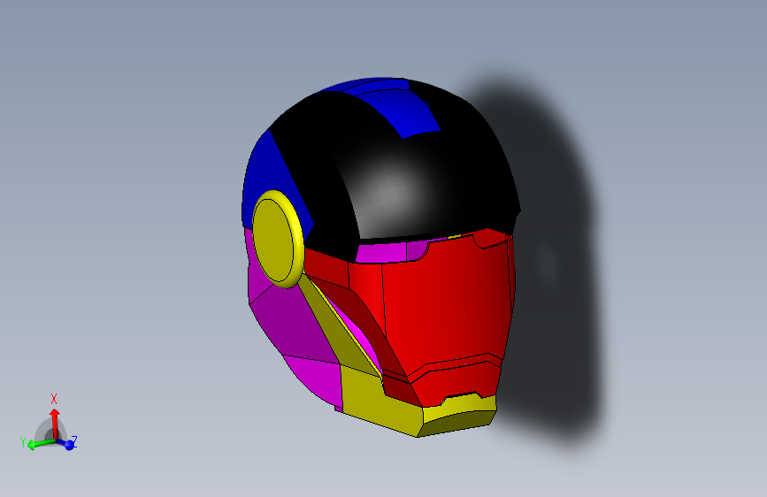Click the blue Z axis arrow of the triad

coord(66,444)
